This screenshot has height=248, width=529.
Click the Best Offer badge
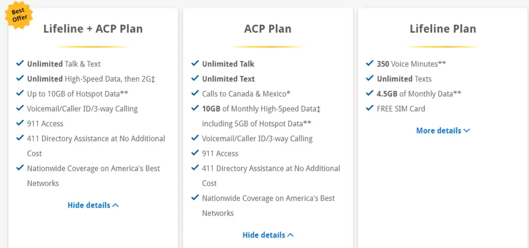pyautogui.click(x=19, y=15)
